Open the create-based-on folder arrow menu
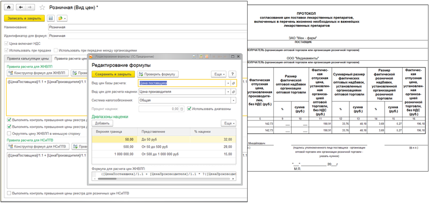 point(62,18)
